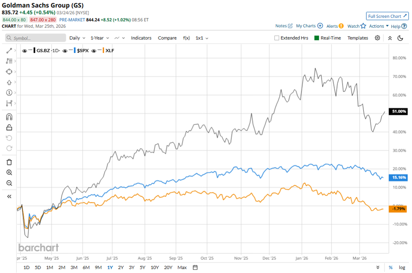Open GS.BZ series options ellipsis
Screen dimensions: 412x273
[30, 50]
